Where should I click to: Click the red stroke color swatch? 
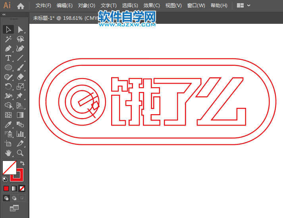17,174
